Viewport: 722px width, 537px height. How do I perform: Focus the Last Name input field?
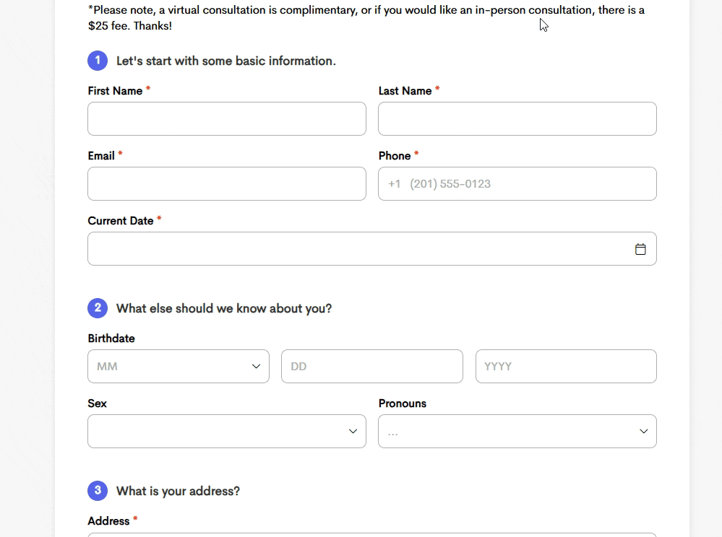517,118
